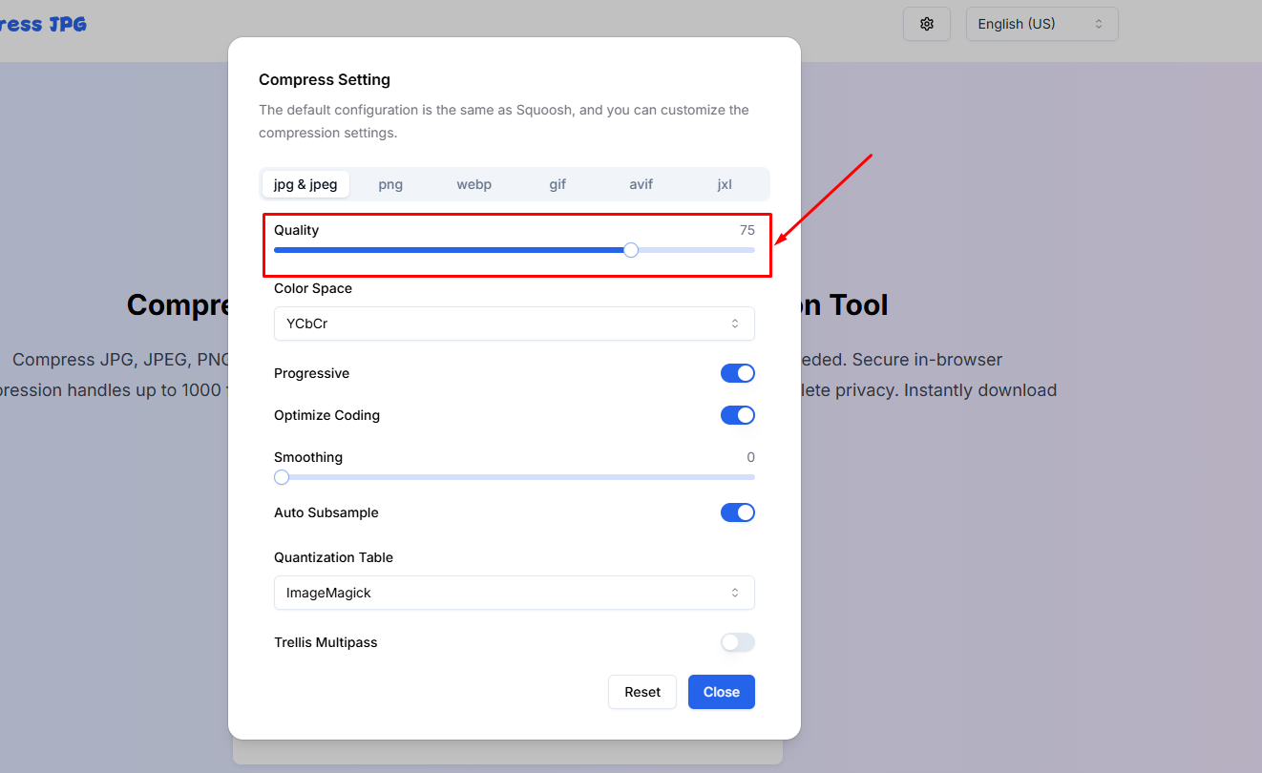This screenshot has height=773, width=1262.
Task: Open settings via the gear icon
Action: 926,24
